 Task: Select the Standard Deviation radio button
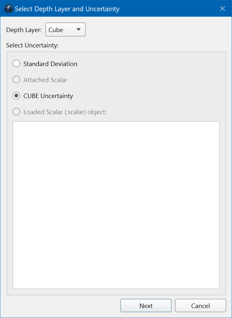(x=16, y=64)
